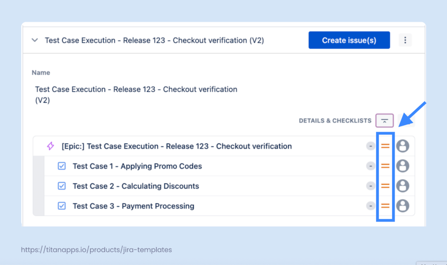Viewport: 447px width, 265px height.
Task: Open the assignee avatar on the Epic row
Action: [403, 146]
